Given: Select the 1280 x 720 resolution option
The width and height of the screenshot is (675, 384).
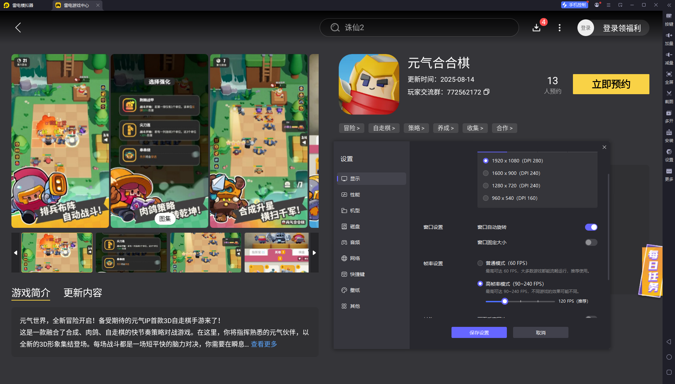Looking at the screenshot, I should (486, 186).
